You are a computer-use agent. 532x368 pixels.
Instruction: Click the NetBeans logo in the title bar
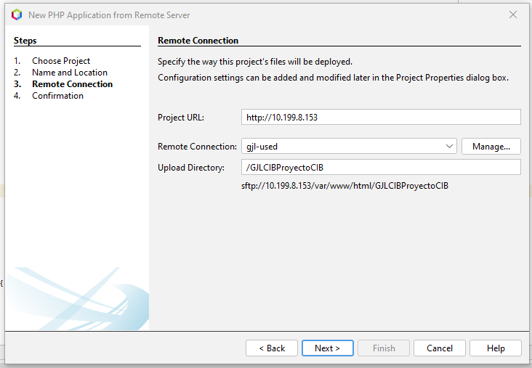[17, 15]
